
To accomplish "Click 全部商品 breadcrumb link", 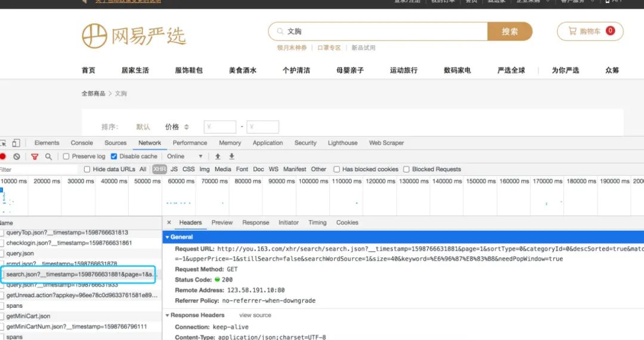I will [93, 94].
